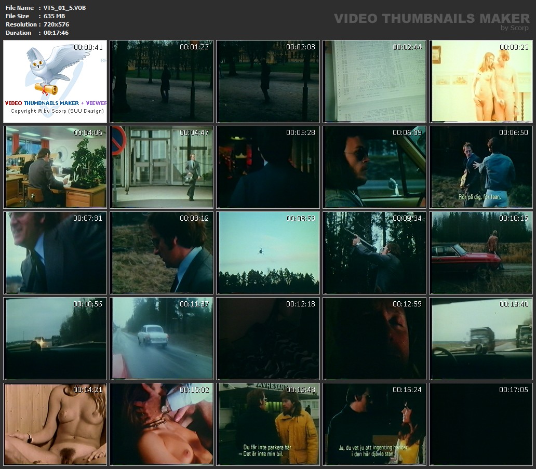Select the man aiming rifle thumbnail 00:09:34
The width and height of the screenshot is (536, 469).
click(x=374, y=252)
